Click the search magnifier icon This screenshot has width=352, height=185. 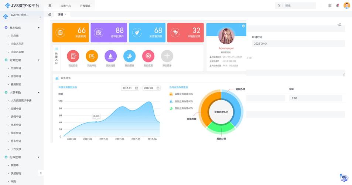click(279, 6)
